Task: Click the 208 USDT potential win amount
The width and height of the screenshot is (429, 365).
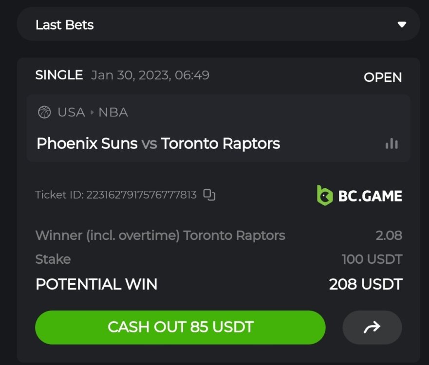Action: coord(365,284)
